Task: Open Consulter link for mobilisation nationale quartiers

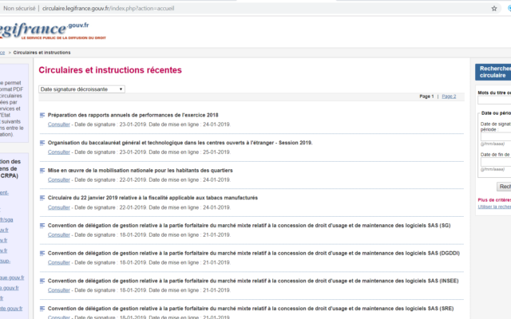Action: (x=59, y=179)
